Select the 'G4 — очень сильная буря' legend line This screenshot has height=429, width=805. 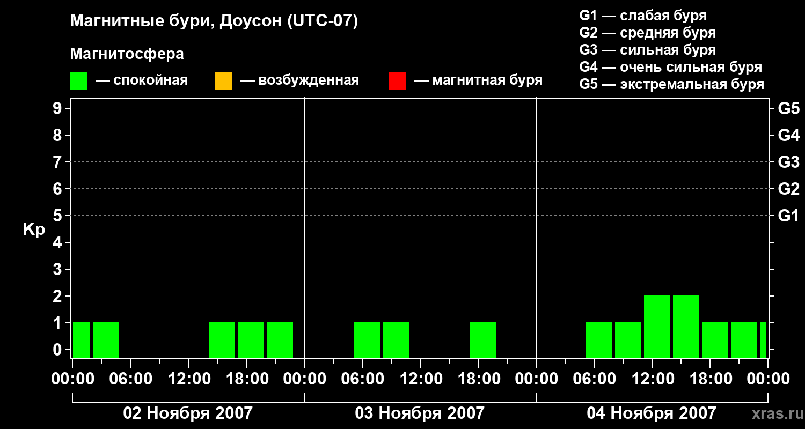[x=670, y=67]
